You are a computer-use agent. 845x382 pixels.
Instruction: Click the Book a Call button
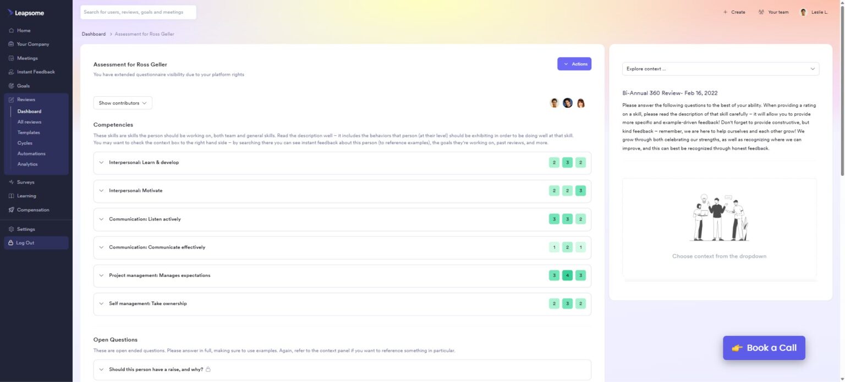point(764,347)
